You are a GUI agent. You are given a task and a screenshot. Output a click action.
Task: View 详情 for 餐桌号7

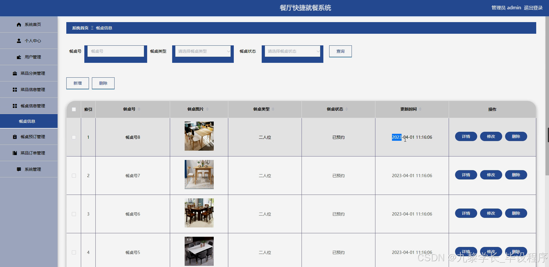point(466,175)
